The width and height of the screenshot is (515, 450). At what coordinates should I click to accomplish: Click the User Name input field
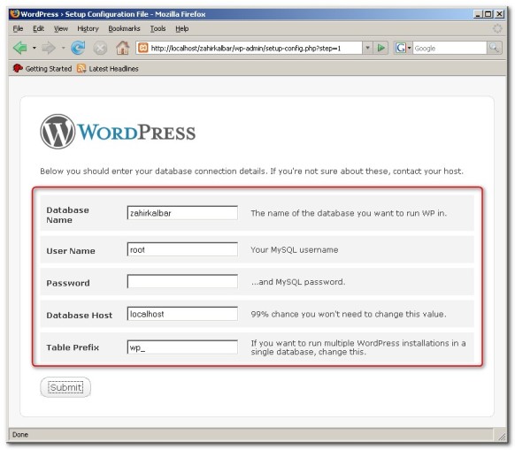(x=182, y=249)
